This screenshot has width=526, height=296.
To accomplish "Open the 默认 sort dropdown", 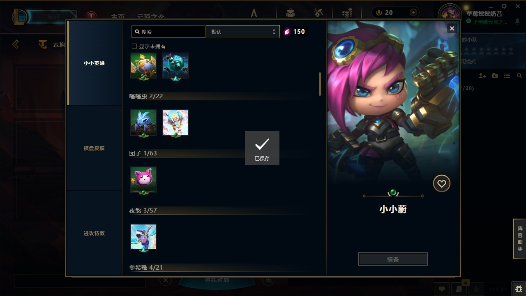I will click(x=242, y=32).
